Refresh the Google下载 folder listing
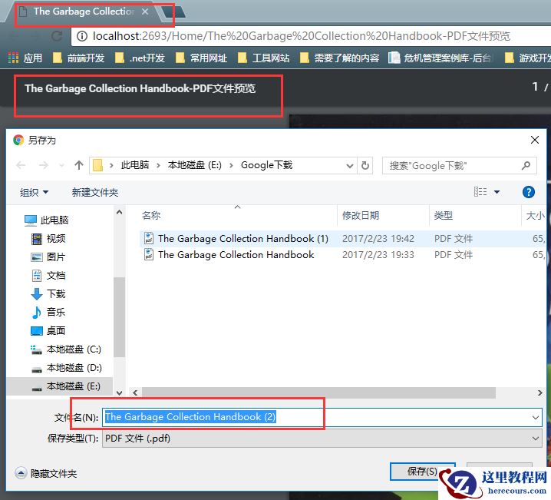The image size is (551, 500). point(365,166)
